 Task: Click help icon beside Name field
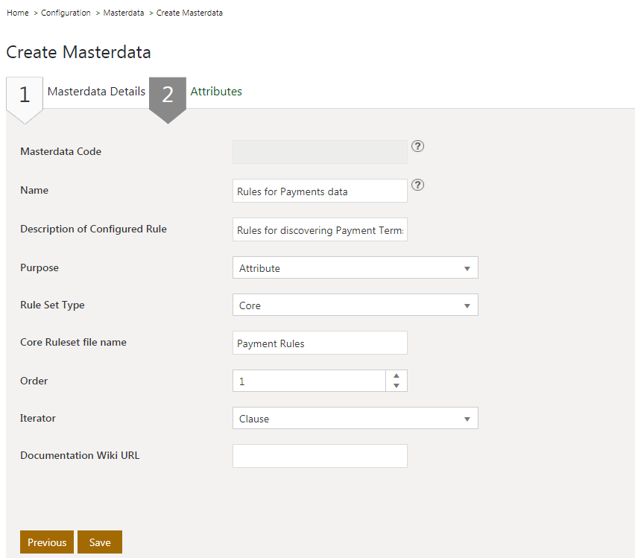pos(417,185)
